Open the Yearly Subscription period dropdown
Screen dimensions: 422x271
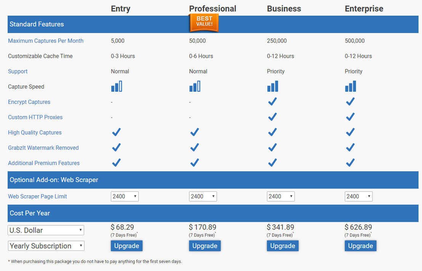[x=46, y=246]
